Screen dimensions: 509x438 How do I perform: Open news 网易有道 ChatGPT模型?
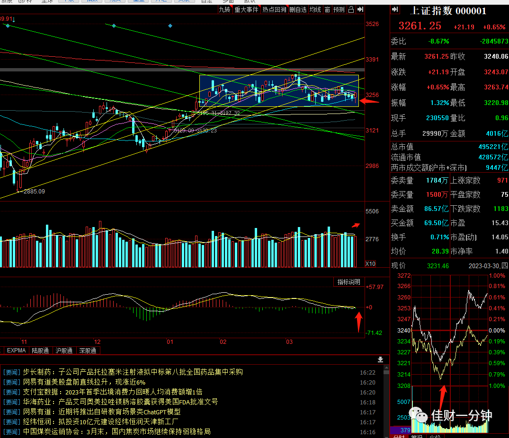click(x=102, y=412)
